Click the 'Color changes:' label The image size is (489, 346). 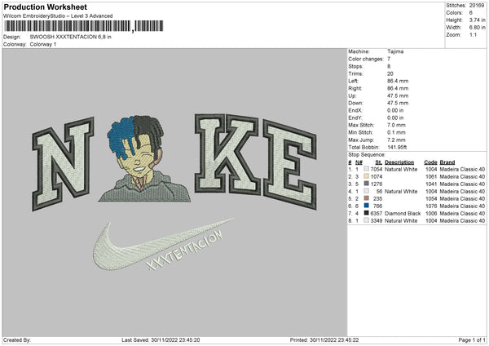click(366, 59)
